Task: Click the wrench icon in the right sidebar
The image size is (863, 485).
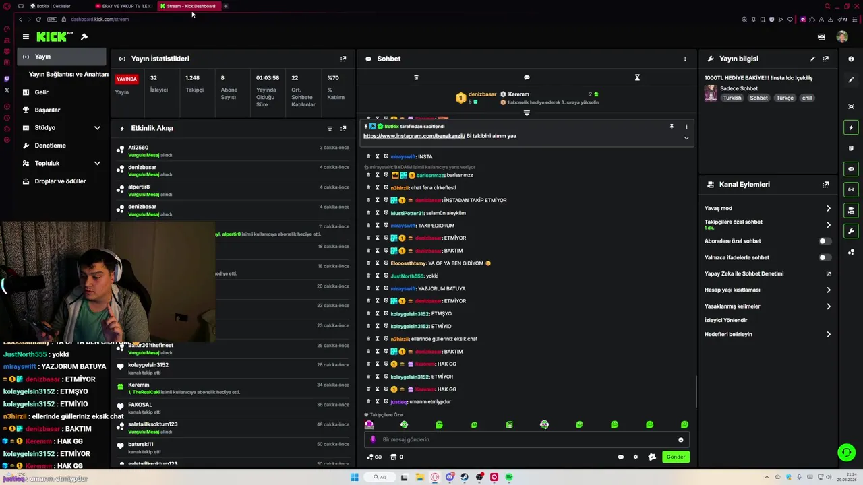Action: pyautogui.click(x=852, y=231)
